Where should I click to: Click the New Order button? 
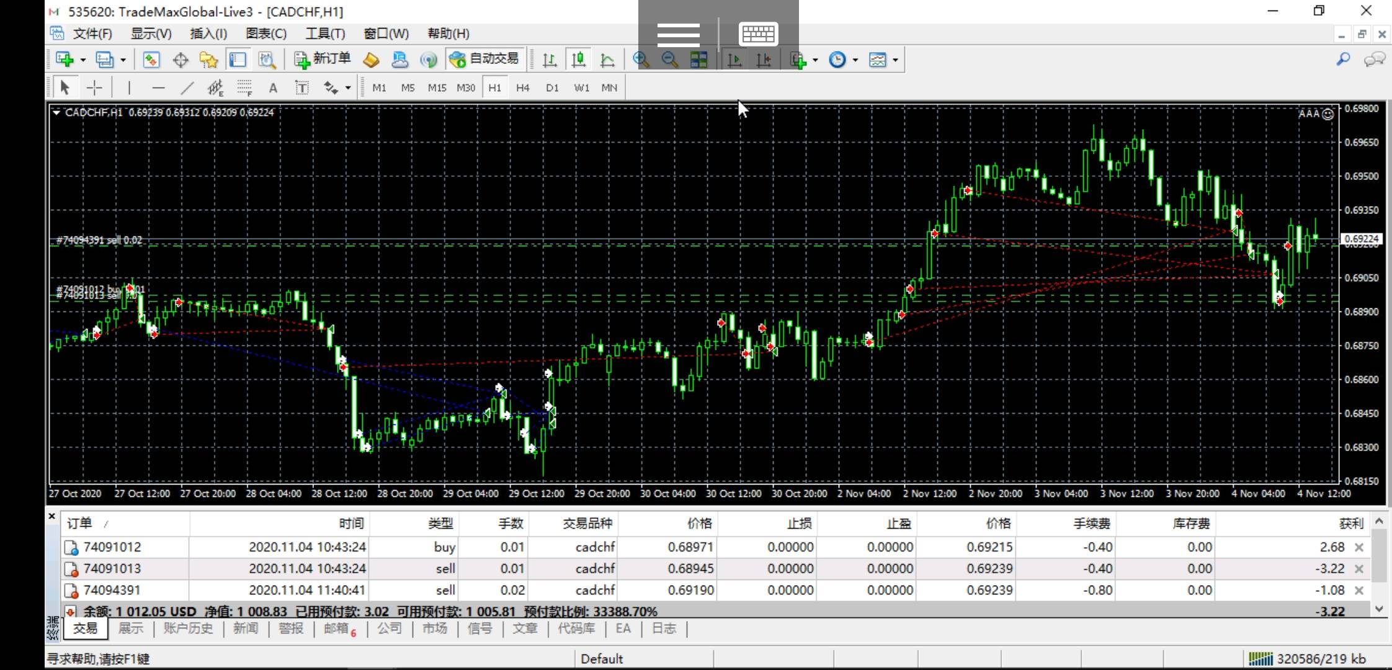323,60
